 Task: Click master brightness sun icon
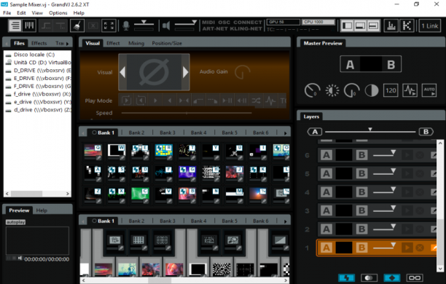(332, 90)
